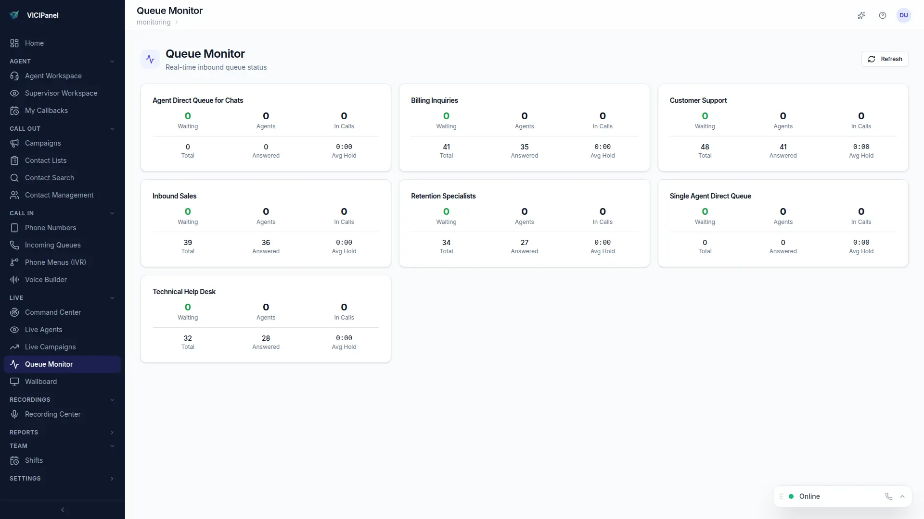Open the Queue Monitor menu item

click(x=48, y=364)
